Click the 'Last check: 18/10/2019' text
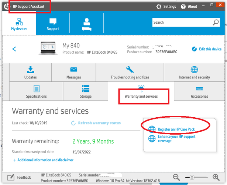 (30, 123)
